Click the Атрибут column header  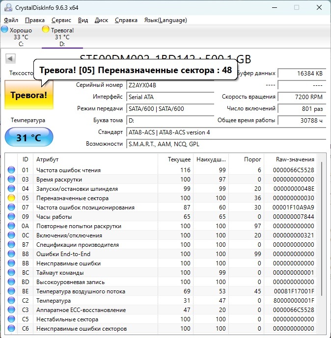(x=96, y=159)
